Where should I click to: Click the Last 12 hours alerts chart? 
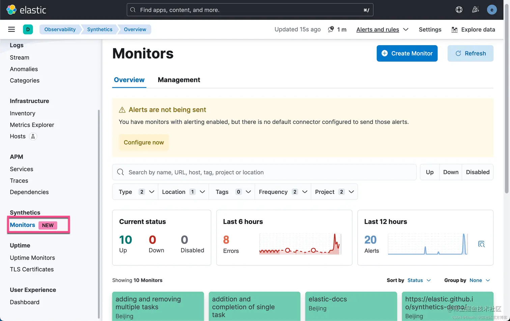(428, 244)
